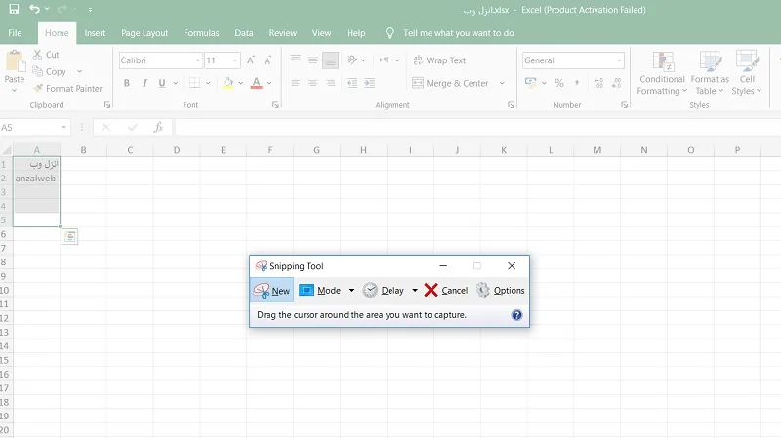Open the Paste Options smart tag
781x438 pixels.
(x=69, y=236)
